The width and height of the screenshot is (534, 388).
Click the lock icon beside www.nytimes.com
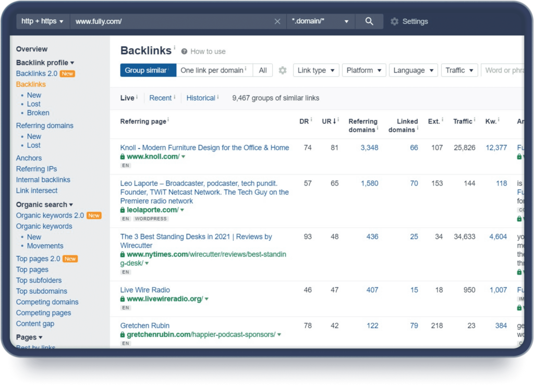[x=123, y=254]
